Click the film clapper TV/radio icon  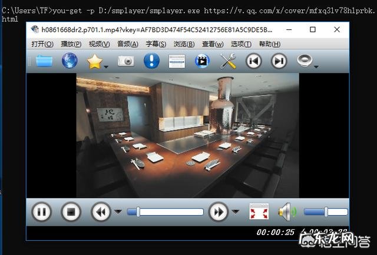point(202,61)
